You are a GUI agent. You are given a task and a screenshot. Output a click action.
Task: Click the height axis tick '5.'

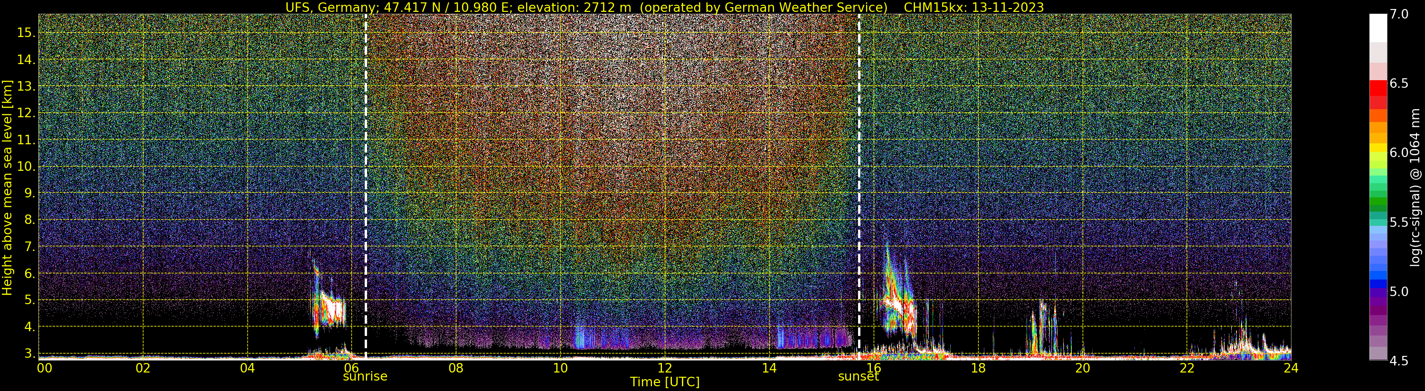(29, 300)
